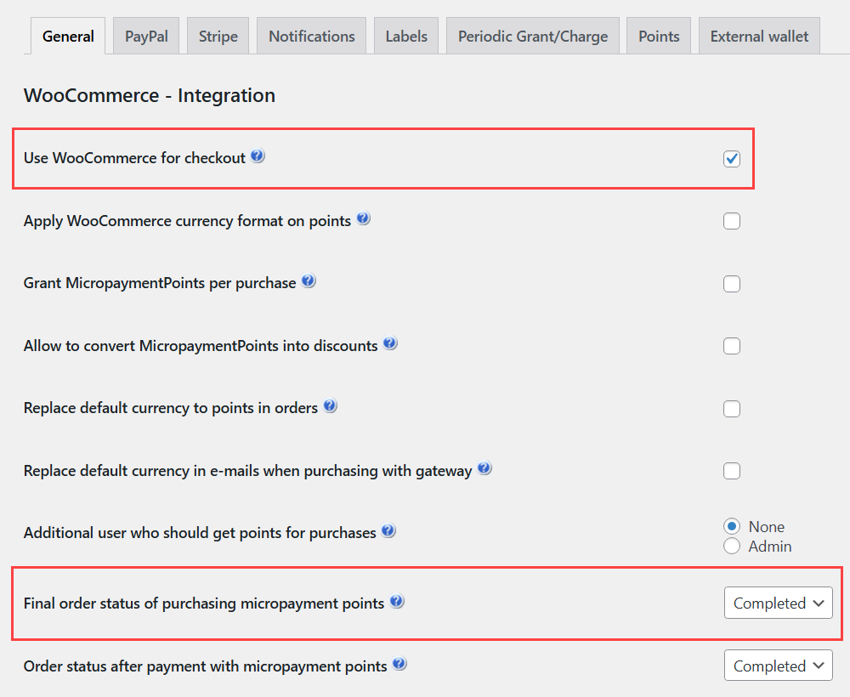Open help tooltip for Use WooCommerce for checkout
The image size is (850, 697).
pyautogui.click(x=258, y=156)
